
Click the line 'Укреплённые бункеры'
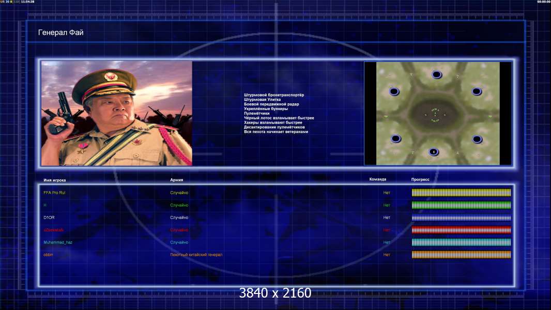tap(266, 109)
